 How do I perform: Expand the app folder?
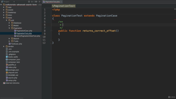[x=4, y=7]
